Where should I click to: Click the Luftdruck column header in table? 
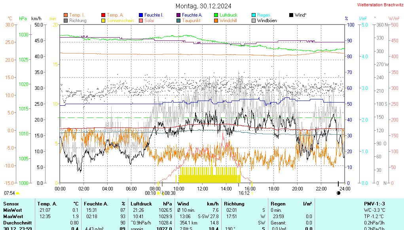point(140,203)
